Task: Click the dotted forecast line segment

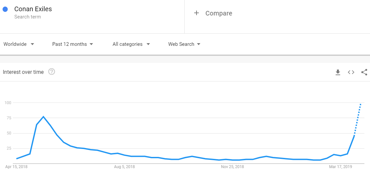Action: click(358, 119)
